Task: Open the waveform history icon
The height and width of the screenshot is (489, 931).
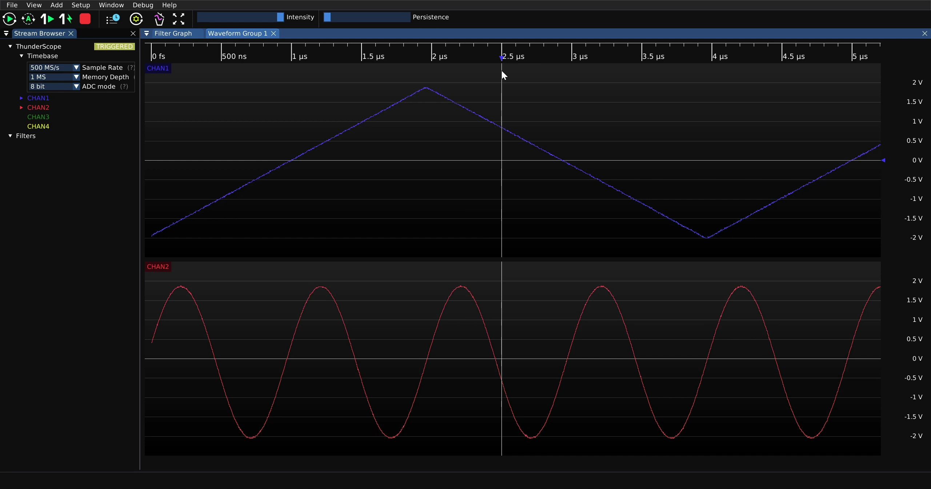Action: [x=113, y=19]
